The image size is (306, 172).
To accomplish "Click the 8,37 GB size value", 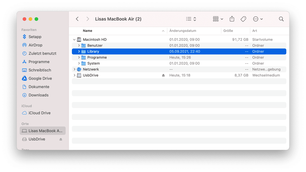I will [x=241, y=75].
